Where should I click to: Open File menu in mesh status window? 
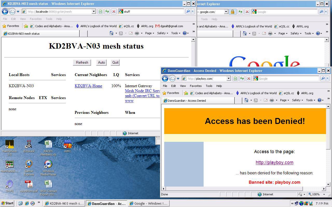5,19
